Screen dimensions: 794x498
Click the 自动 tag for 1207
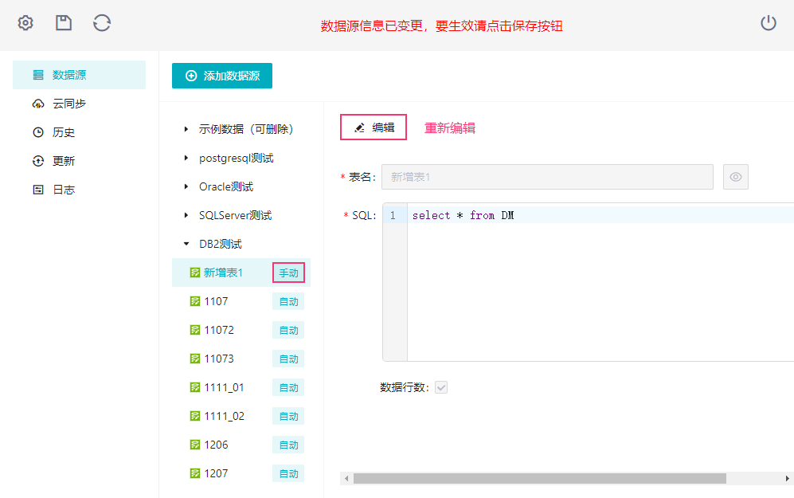[x=288, y=473]
